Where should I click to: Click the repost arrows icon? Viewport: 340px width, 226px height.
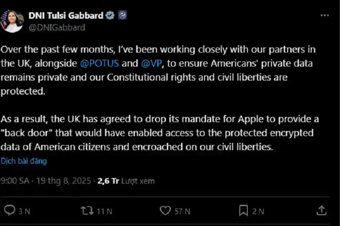[87, 210]
